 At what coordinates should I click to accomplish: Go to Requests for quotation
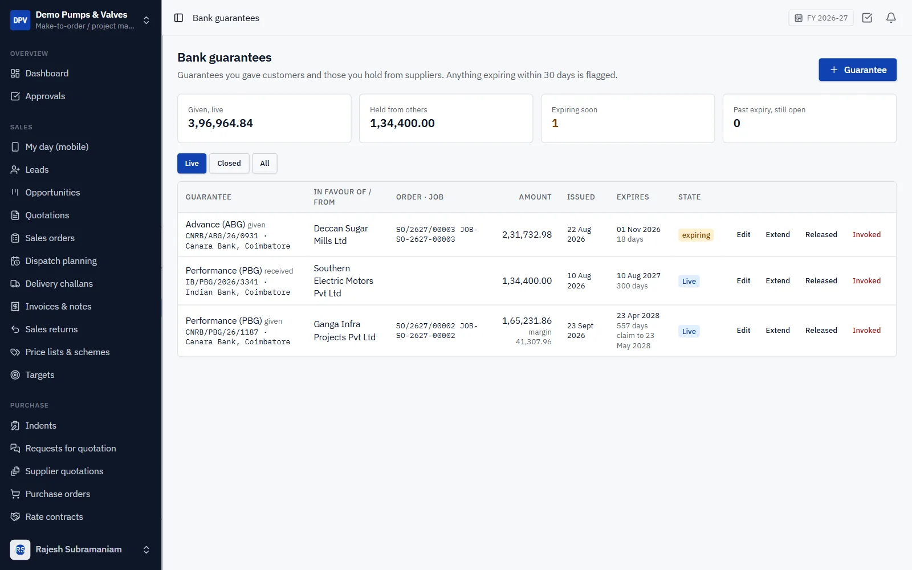coord(80,449)
